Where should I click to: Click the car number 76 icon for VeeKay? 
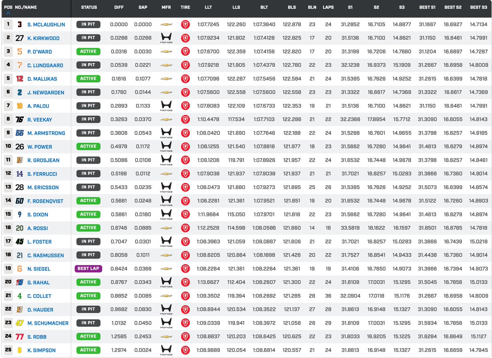[x=20, y=119]
